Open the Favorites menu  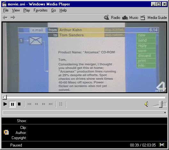[x=41, y=10]
